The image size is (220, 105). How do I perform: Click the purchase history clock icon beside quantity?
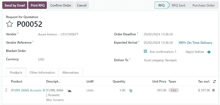click(x=131, y=91)
